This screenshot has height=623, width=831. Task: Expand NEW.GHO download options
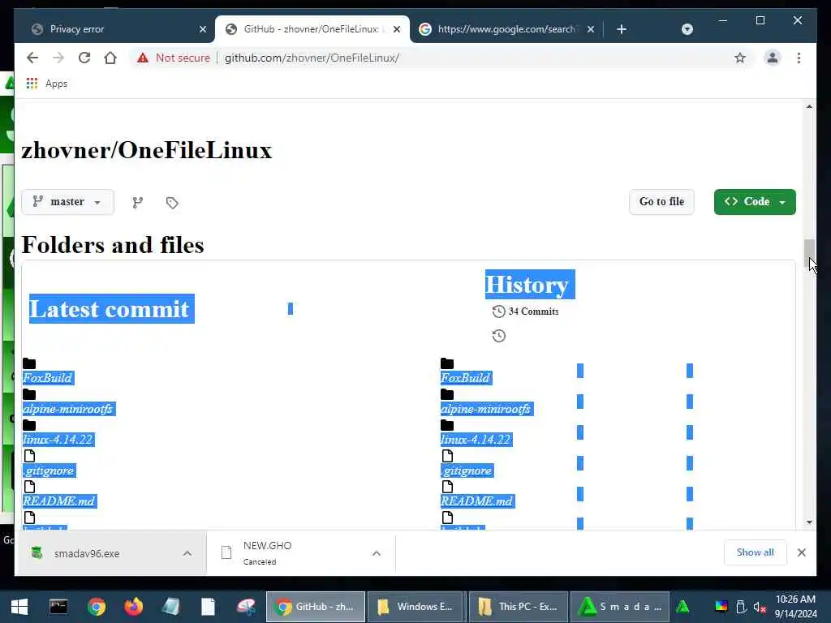(377, 553)
